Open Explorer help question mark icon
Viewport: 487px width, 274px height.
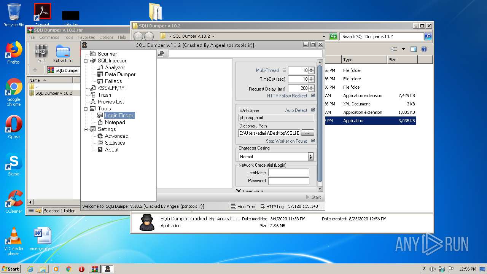(x=424, y=49)
